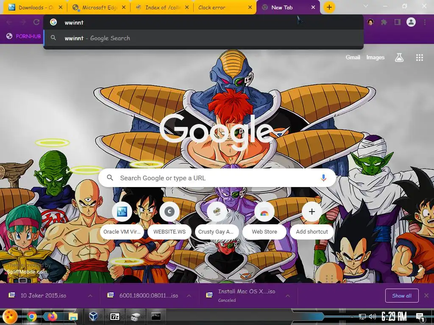Open the Gmail link
The image size is (434, 325).
click(x=353, y=57)
